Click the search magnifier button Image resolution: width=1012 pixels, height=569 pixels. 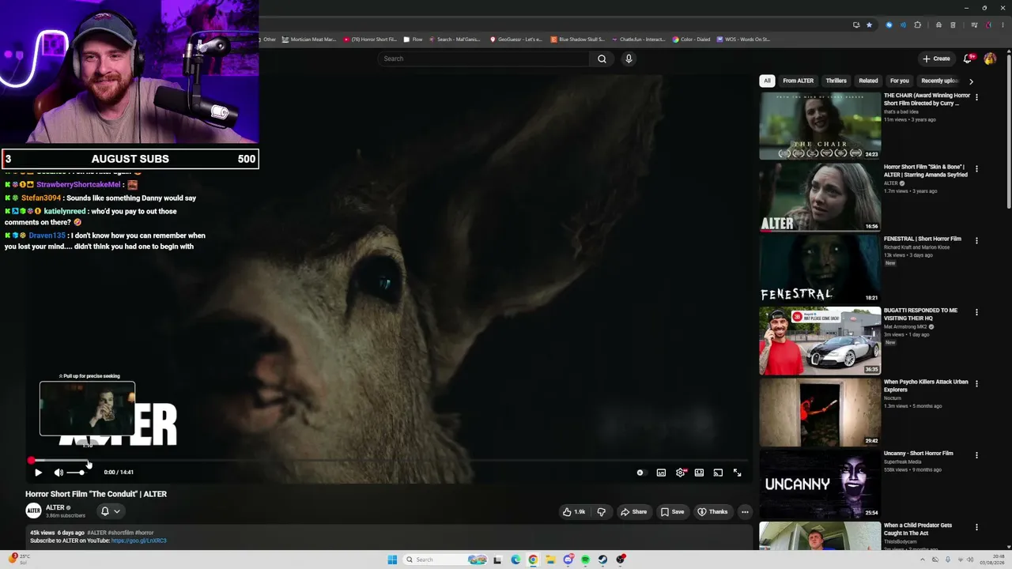pyautogui.click(x=602, y=58)
